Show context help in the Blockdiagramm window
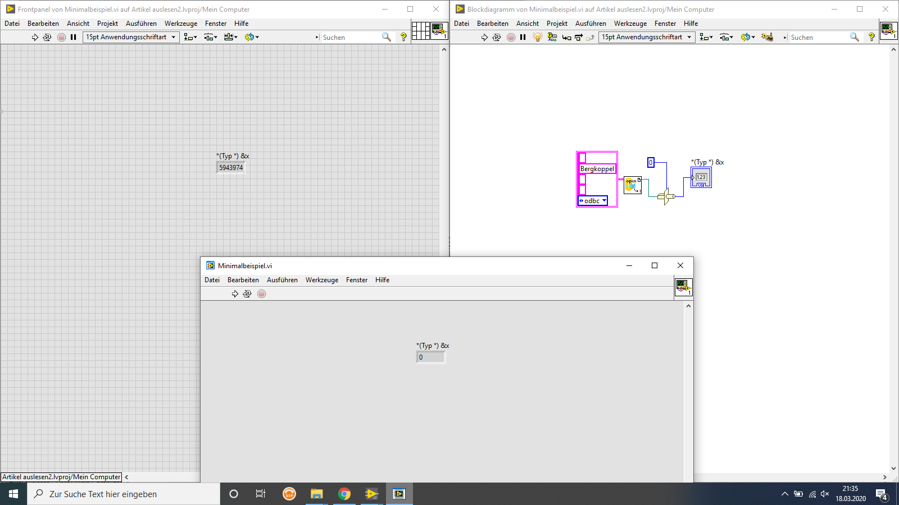 coord(871,37)
